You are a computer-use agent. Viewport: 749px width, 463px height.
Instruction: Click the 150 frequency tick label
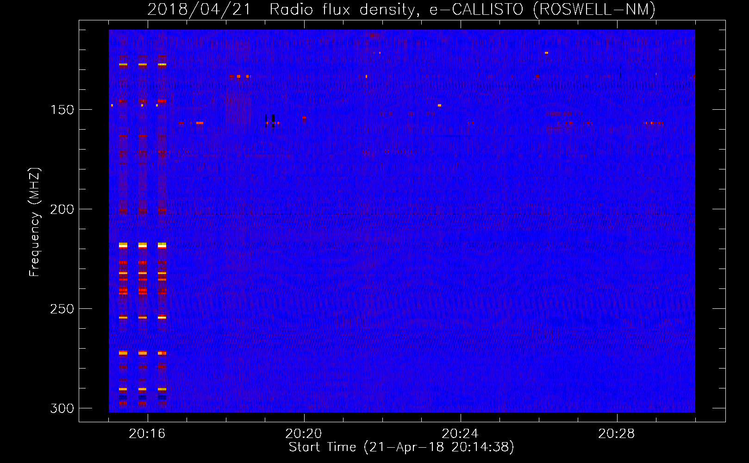point(62,110)
